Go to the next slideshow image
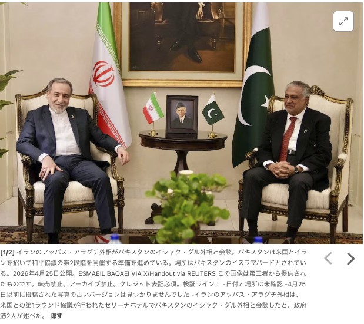The height and width of the screenshot is (324, 364). pos(350,259)
